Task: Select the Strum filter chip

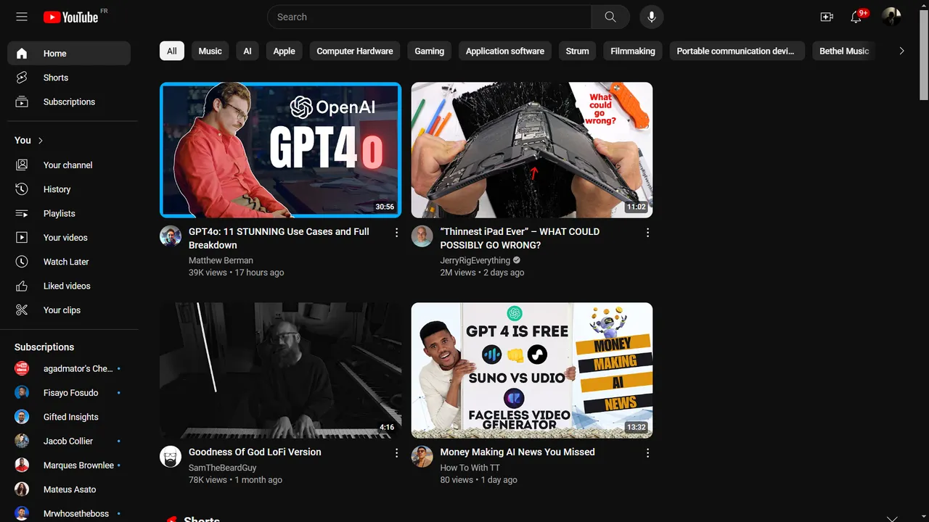Action: 578,51
